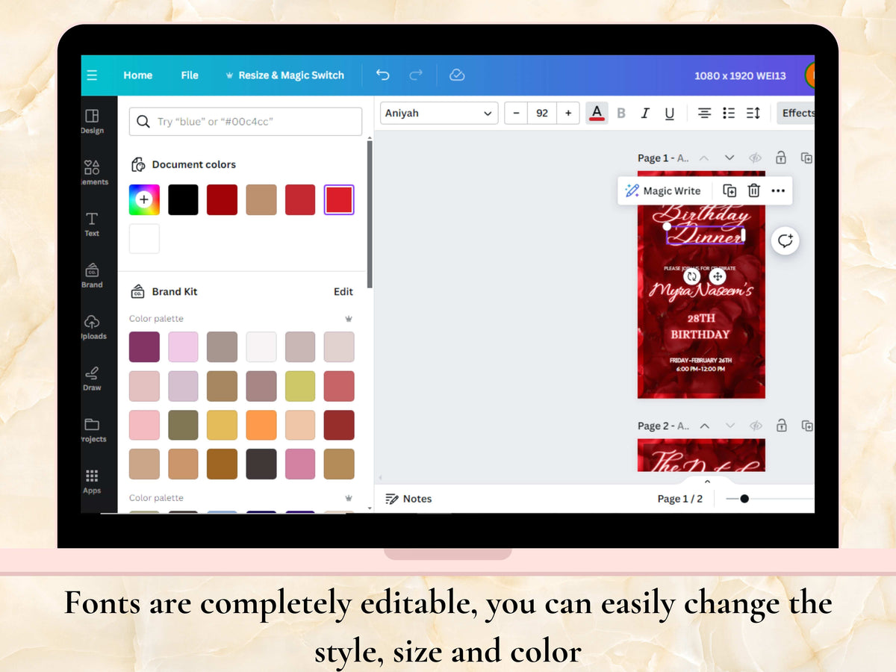Hide Page 2 with the eye icon

756,426
